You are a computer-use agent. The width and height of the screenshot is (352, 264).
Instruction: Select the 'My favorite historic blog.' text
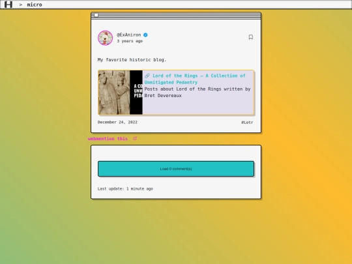(x=132, y=60)
